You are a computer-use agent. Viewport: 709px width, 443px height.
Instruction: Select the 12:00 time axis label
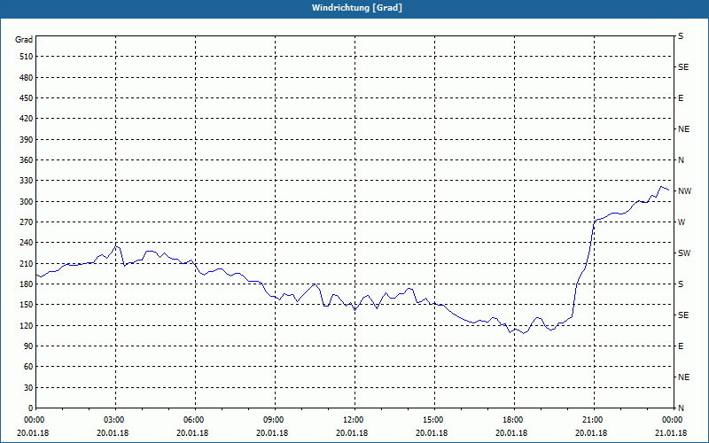pos(352,420)
